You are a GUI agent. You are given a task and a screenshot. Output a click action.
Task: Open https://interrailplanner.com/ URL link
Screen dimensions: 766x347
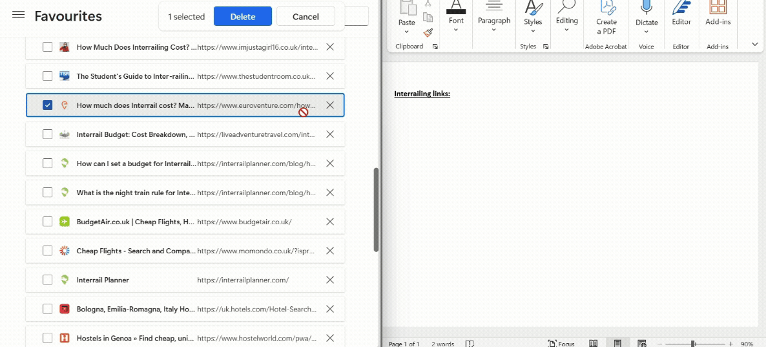(x=243, y=280)
